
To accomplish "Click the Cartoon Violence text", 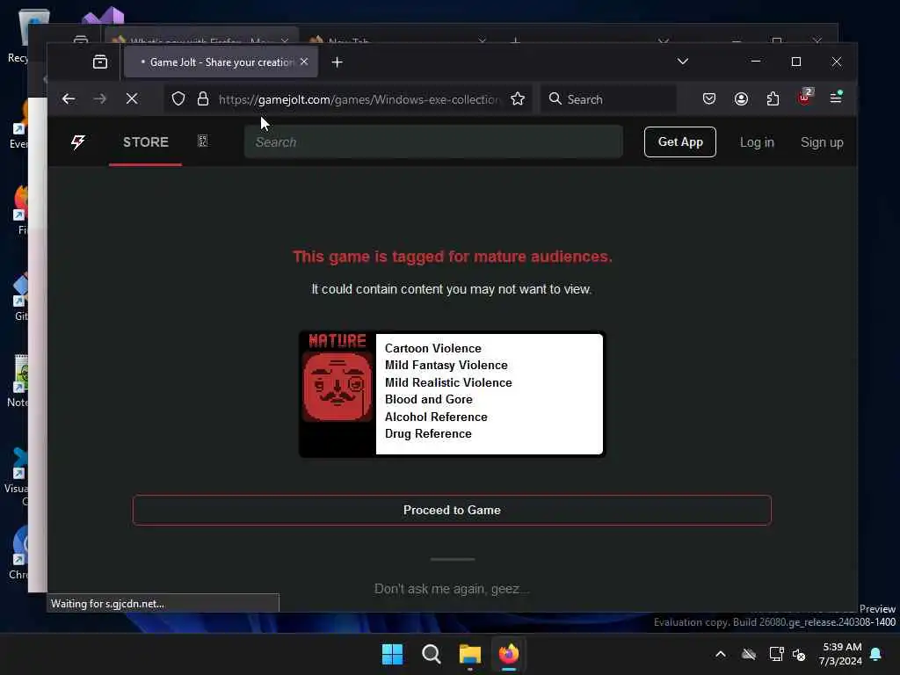I will [x=432, y=348].
